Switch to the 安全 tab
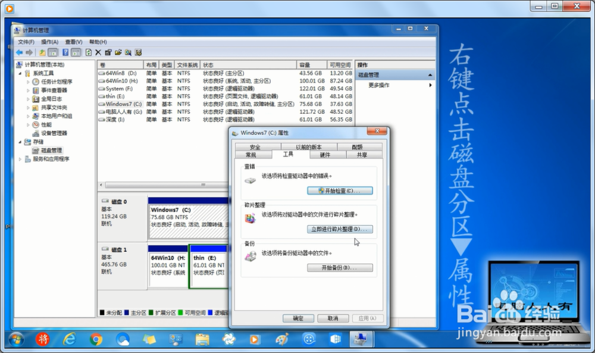 pos(255,147)
